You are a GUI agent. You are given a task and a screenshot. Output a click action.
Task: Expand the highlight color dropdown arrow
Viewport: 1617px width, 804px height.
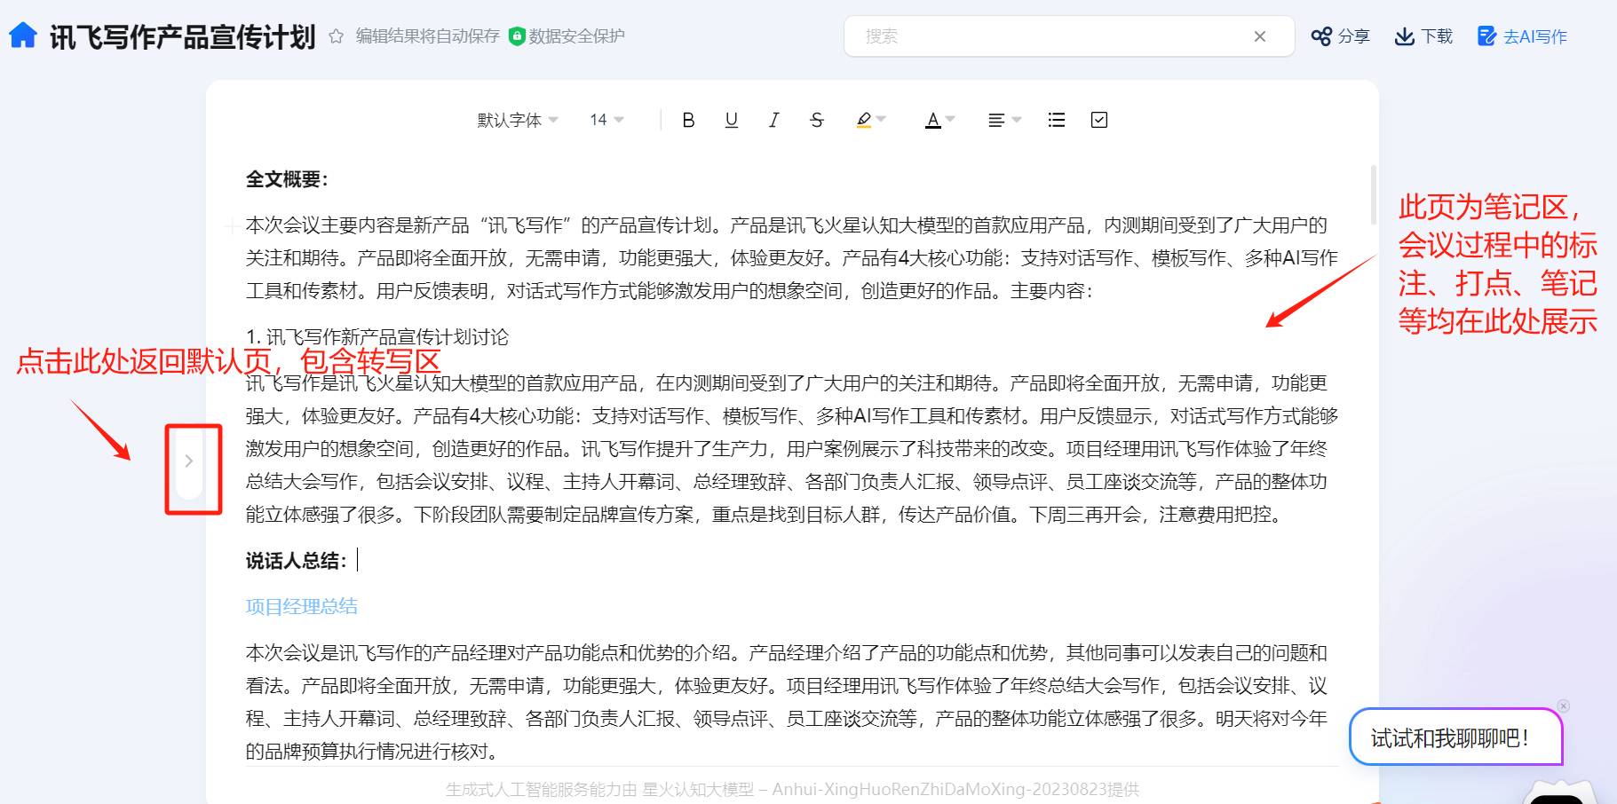881,119
